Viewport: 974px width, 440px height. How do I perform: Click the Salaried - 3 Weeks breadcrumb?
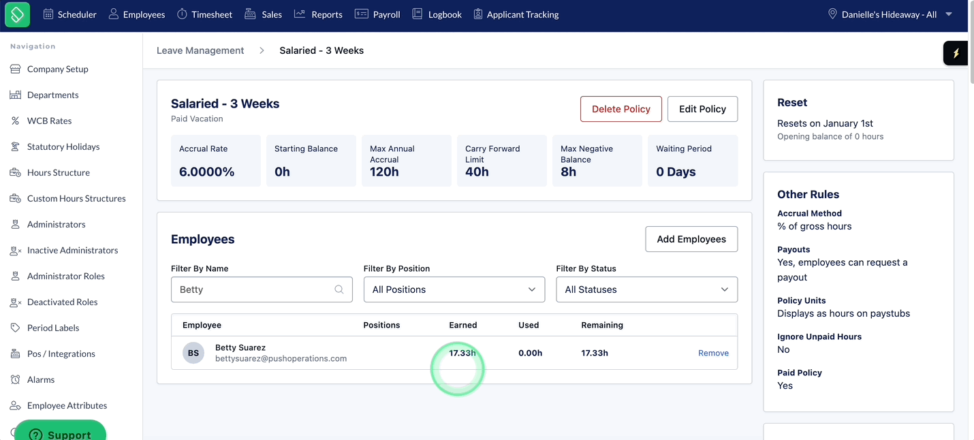click(x=321, y=50)
